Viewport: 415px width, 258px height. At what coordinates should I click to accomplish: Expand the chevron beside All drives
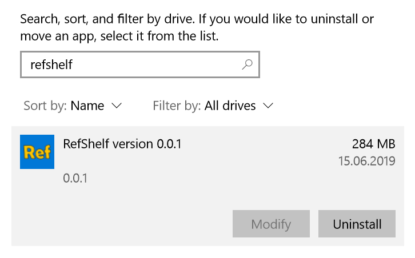[268, 106]
